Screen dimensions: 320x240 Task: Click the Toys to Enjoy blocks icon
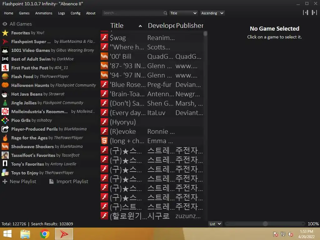pyautogui.click(x=5, y=172)
